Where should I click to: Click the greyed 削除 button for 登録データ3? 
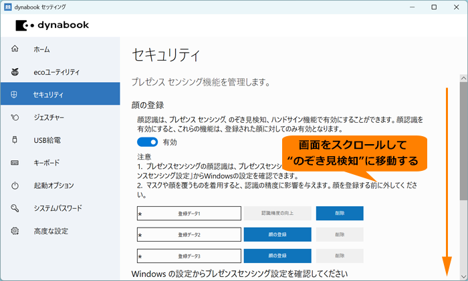[x=340, y=256]
